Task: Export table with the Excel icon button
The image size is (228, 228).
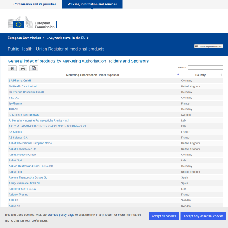Action: point(34,68)
